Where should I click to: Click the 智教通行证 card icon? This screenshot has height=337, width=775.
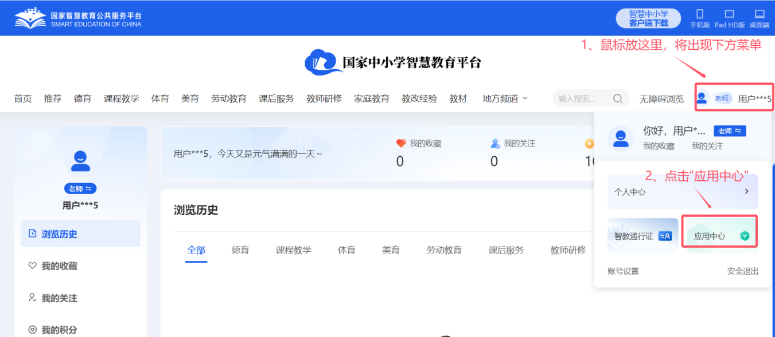click(665, 236)
